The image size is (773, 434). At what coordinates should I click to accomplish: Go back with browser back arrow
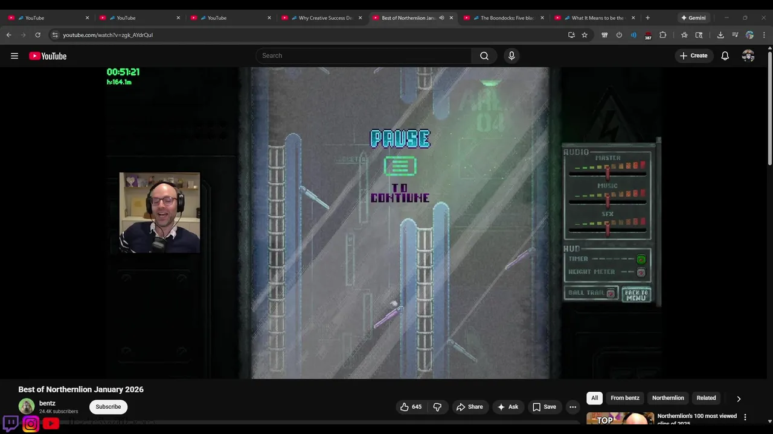coord(8,35)
